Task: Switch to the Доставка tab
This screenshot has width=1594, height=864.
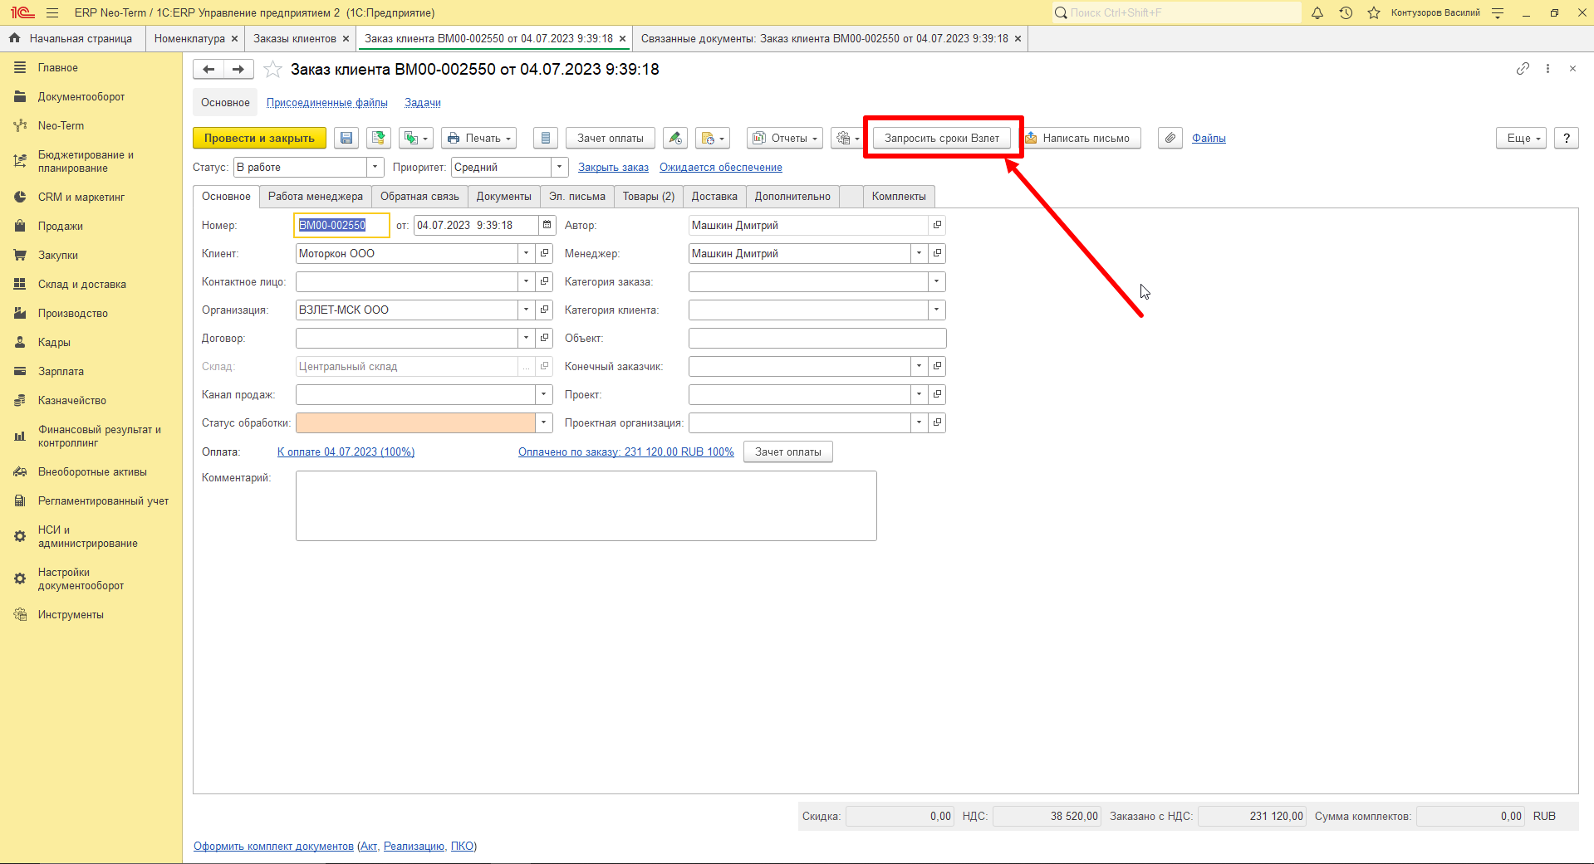Action: (x=714, y=197)
